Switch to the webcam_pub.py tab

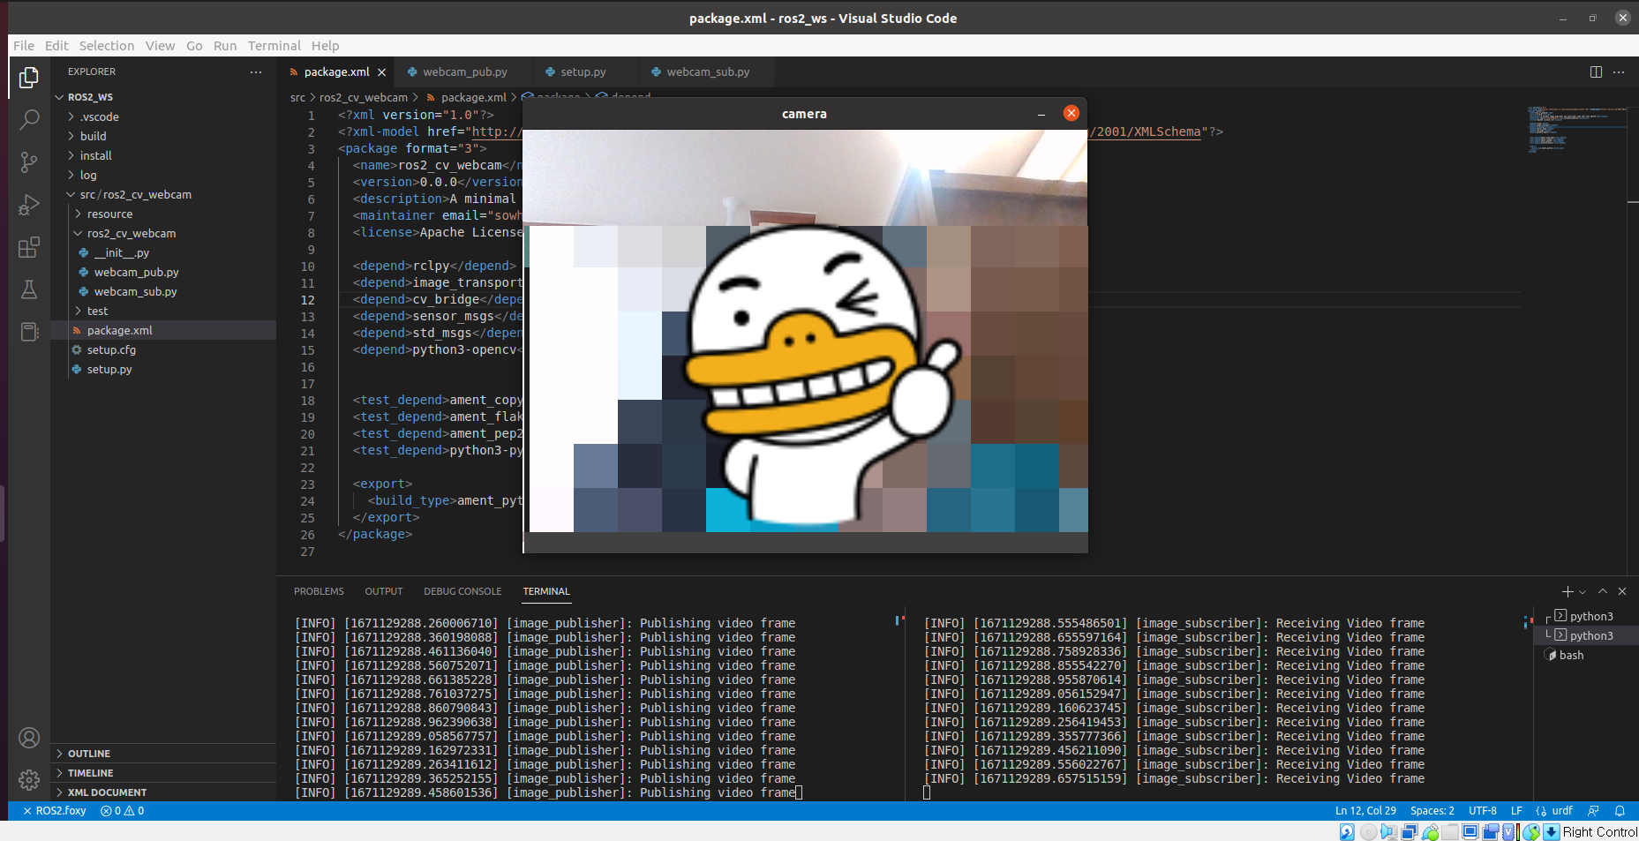[464, 72]
